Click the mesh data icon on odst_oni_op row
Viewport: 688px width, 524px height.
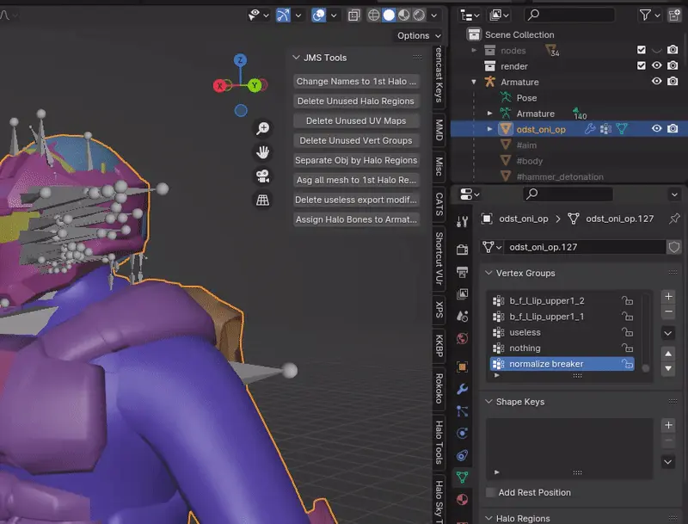622,128
